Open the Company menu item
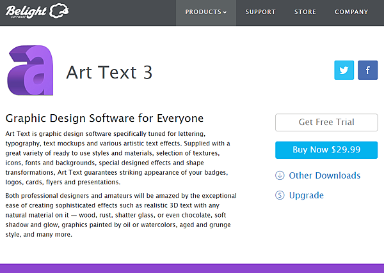This screenshot has width=384, height=273. click(x=351, y=12)
